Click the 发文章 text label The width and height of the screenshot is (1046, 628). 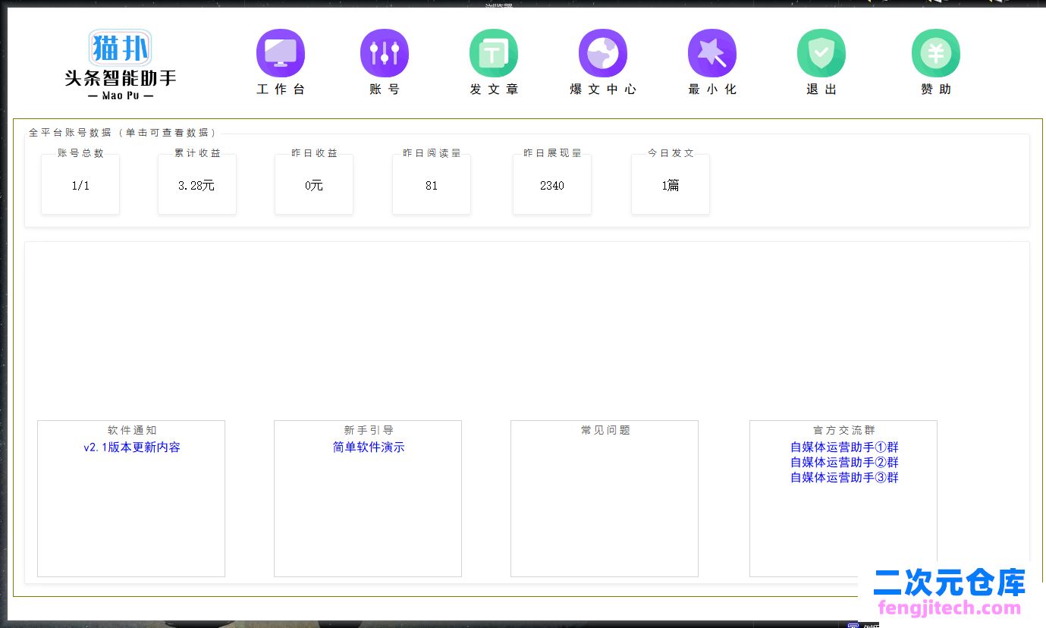click(x=494, y=89)
